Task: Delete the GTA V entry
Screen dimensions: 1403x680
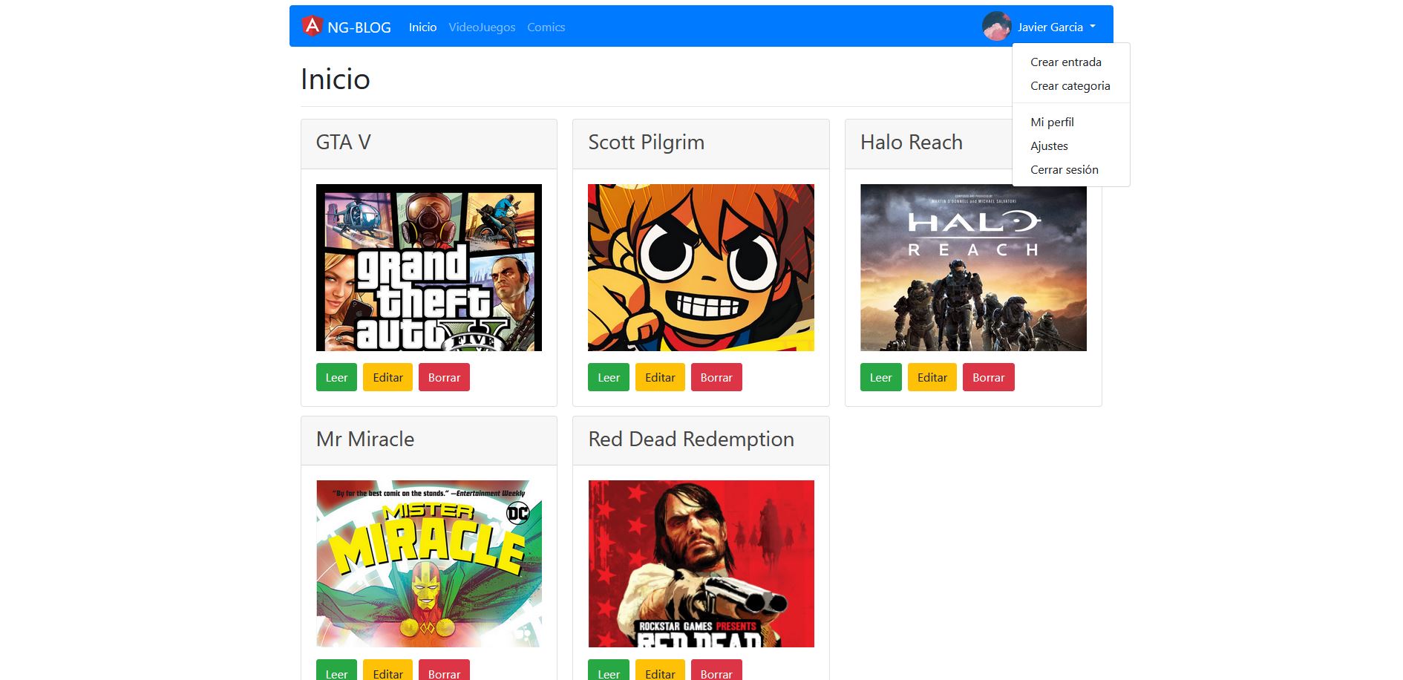Action: (x=444, y=377)
